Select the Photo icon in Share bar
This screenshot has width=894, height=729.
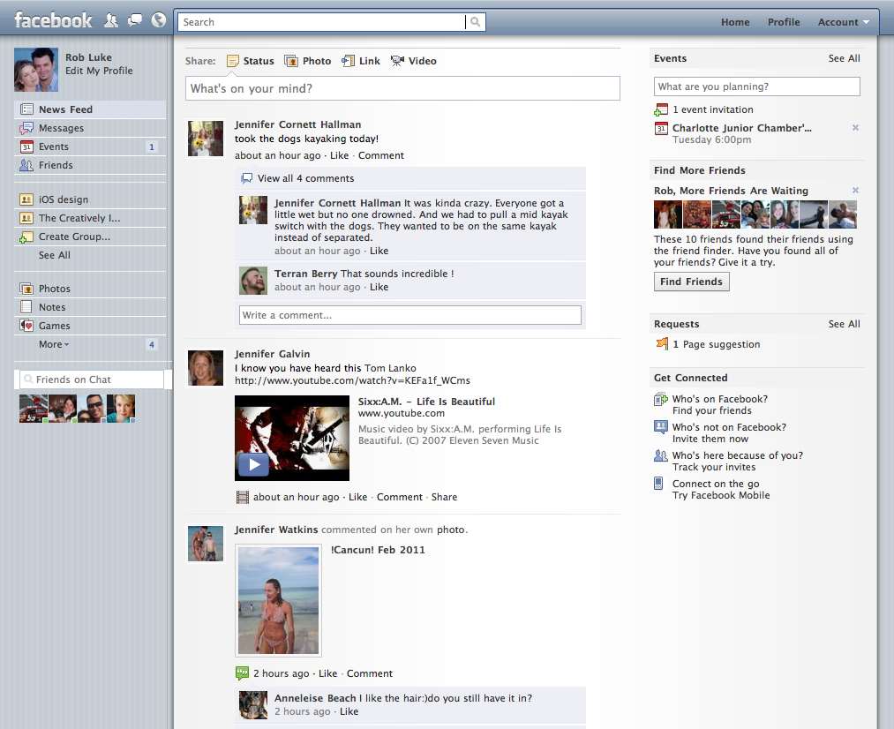coord(291,61)
